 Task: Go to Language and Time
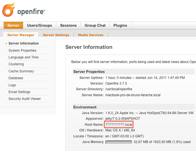click(24, 57)
